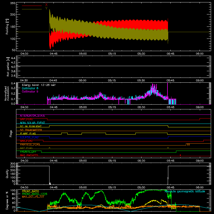This screenshot has height=214, width=214.
Task: Click the 50 tick on the Pointing axis
Action: point(14,50)
